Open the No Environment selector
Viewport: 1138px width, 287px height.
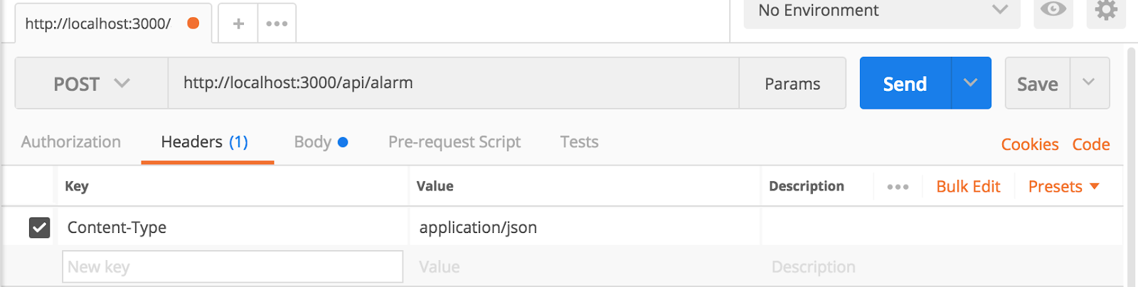coord(882,11)
